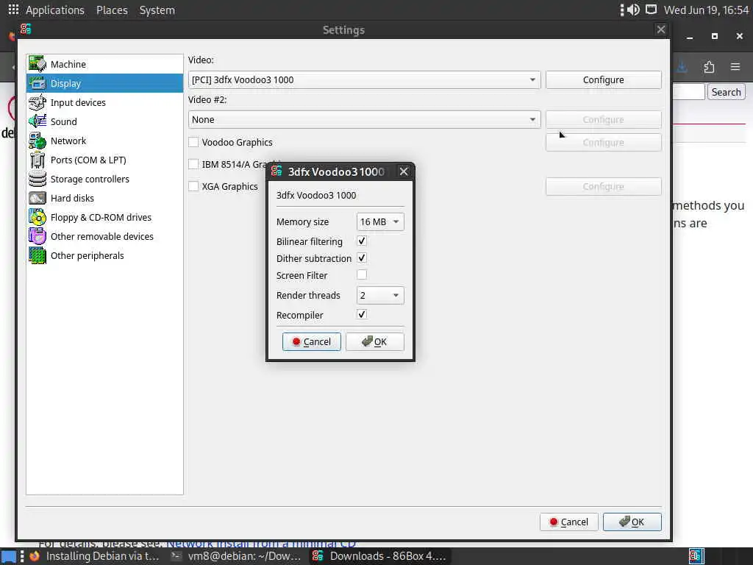
Task: Open the Places menu
Action: pyautogui.click(x=112, y=10)
